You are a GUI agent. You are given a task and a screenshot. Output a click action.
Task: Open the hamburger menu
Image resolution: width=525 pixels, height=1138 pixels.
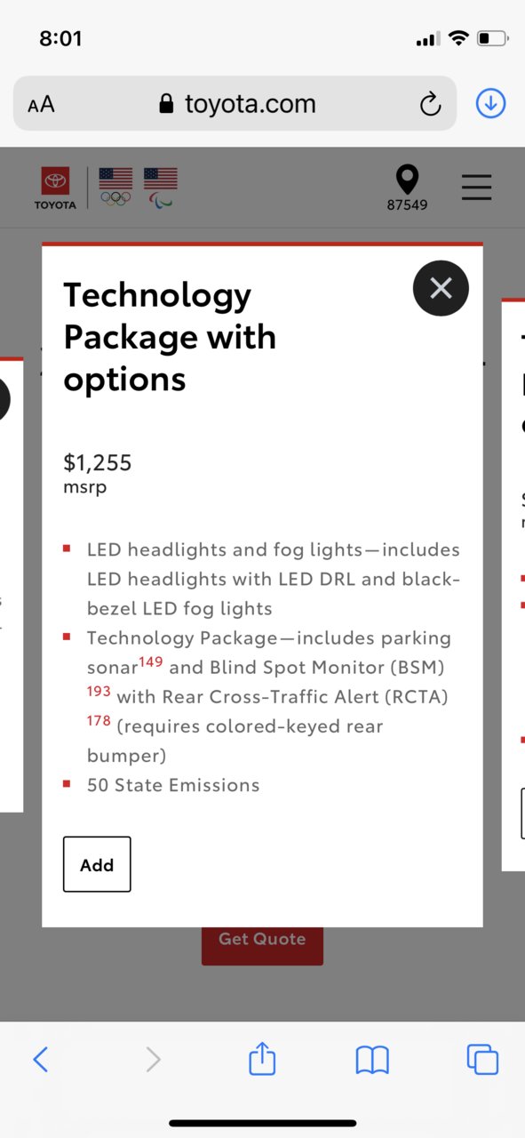(x=477, y=188)
